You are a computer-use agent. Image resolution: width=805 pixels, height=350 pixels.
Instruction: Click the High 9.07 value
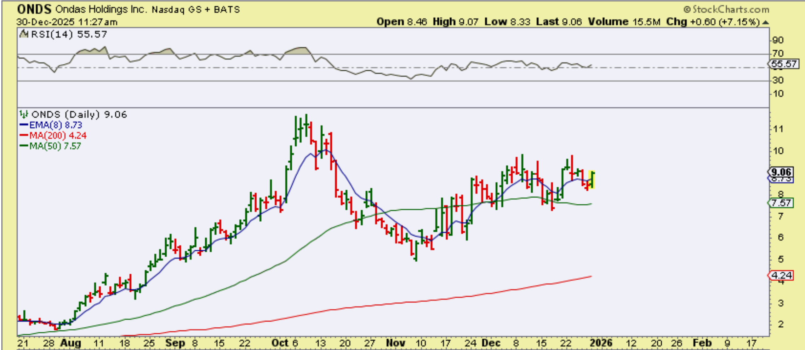[456, 22]
